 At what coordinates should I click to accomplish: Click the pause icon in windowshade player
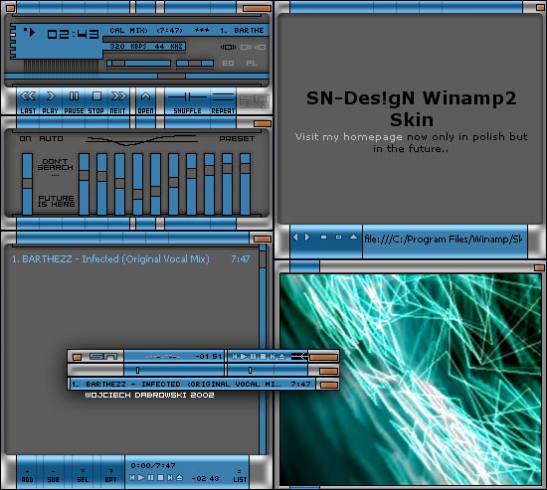pos(254,357)
